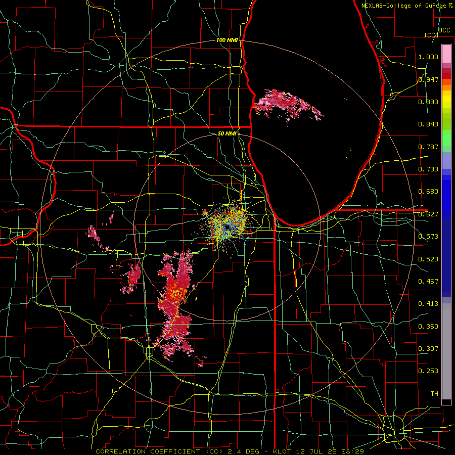Screen dimensions: 455x455
Task: Click the NEXLAB-College of DuPage header text
Action: tap(403, 6)
